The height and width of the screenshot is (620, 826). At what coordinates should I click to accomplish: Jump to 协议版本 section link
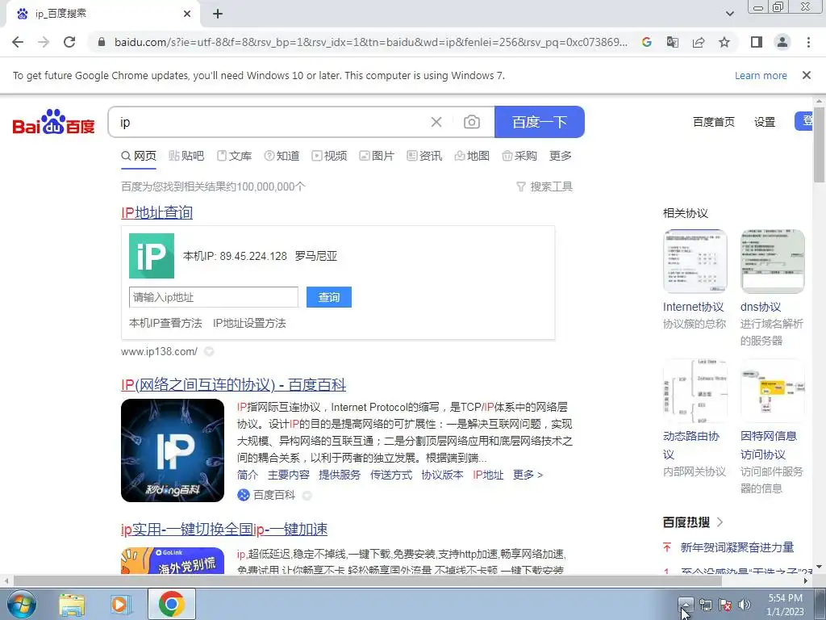[443, 475]
